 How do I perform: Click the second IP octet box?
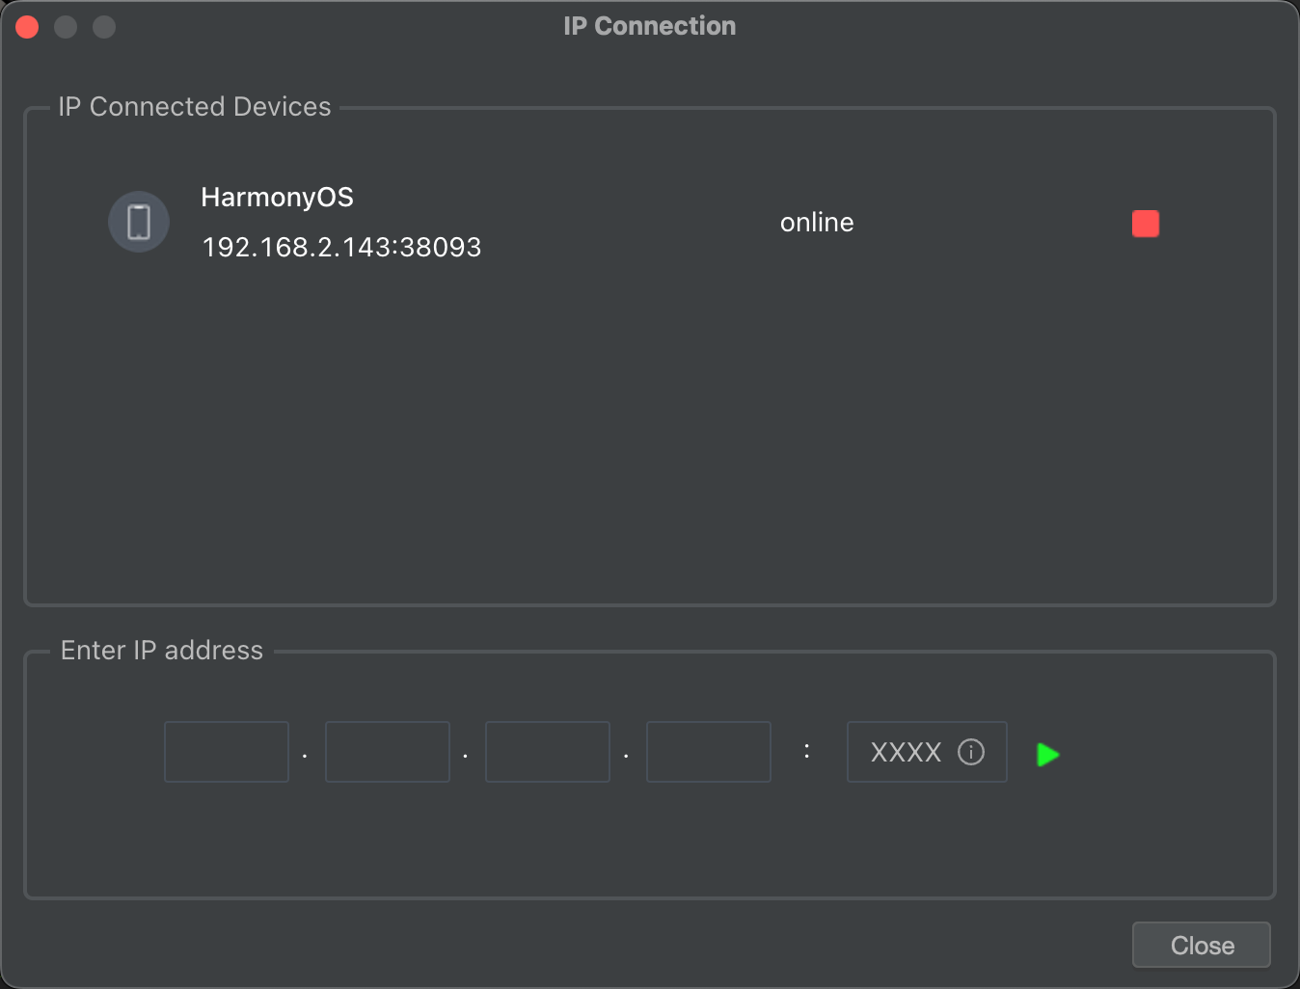point(388,752)
